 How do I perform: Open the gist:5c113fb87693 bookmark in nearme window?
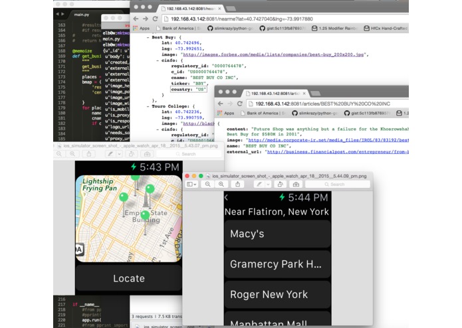283,29
